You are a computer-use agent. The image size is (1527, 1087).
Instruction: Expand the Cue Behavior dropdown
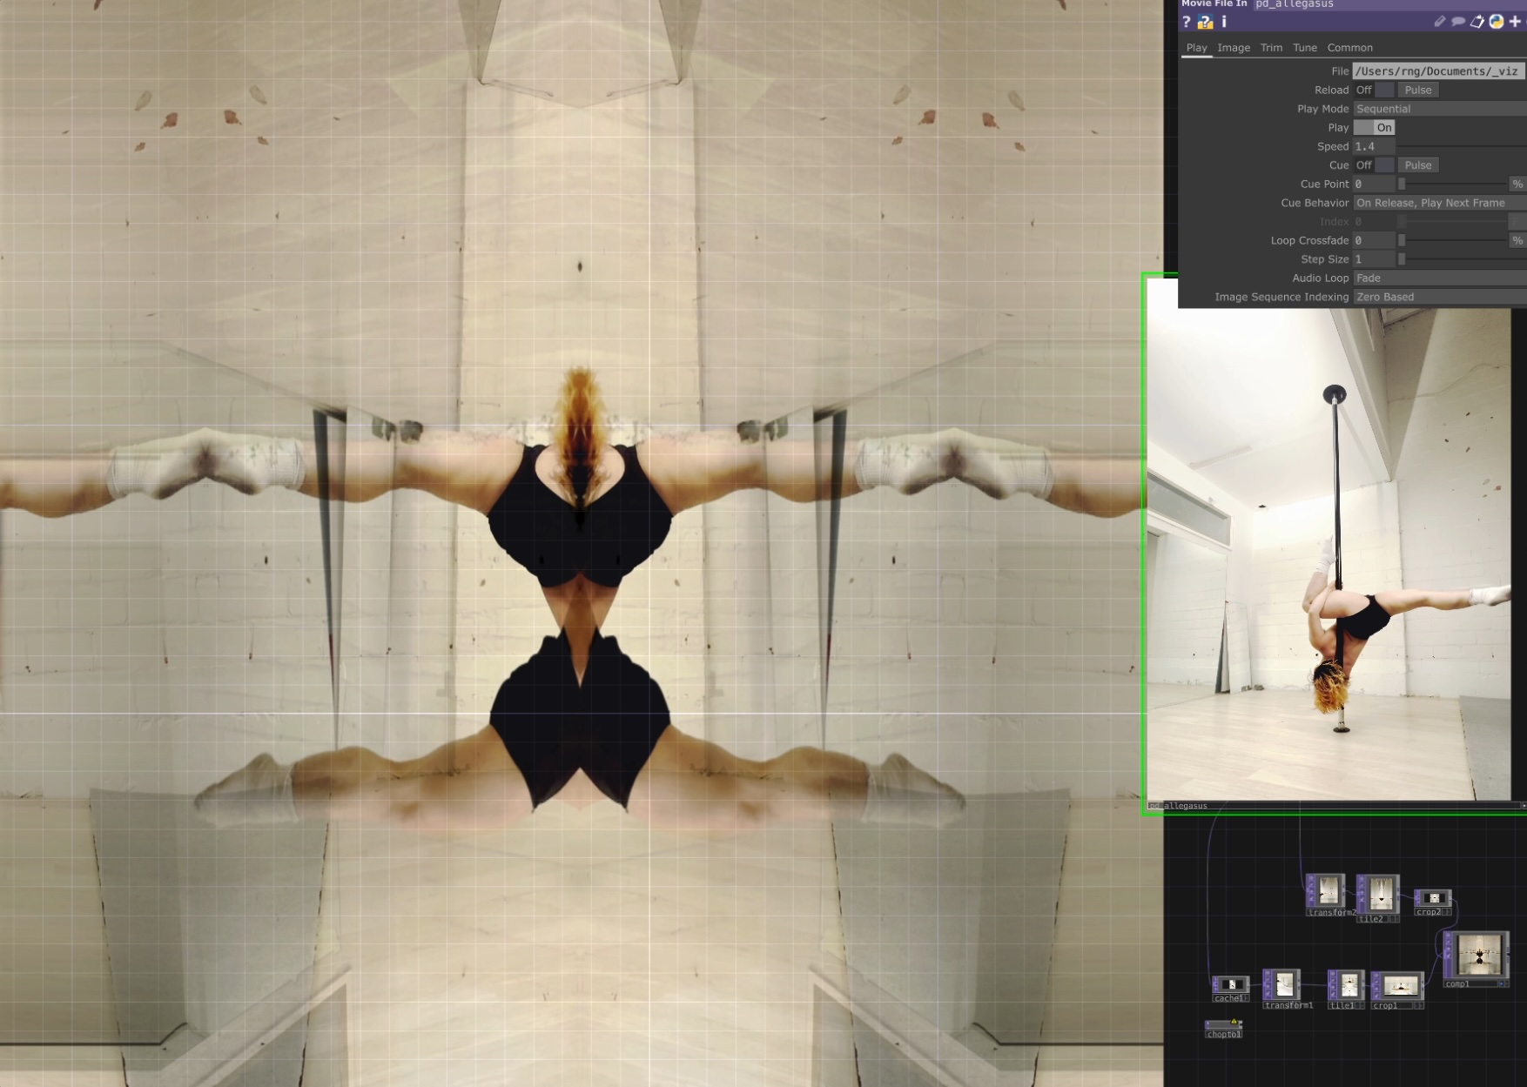pos(1438,203)
